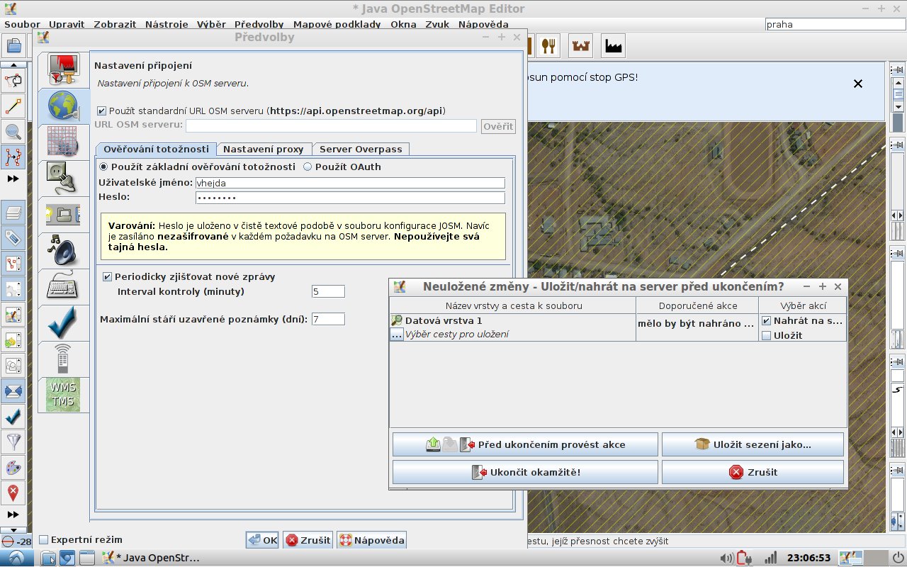The width and height of the screenshot is (907, 567).
Task: Select the lasso selection tool in left toolbar
Action: click(x=13, y=81)
